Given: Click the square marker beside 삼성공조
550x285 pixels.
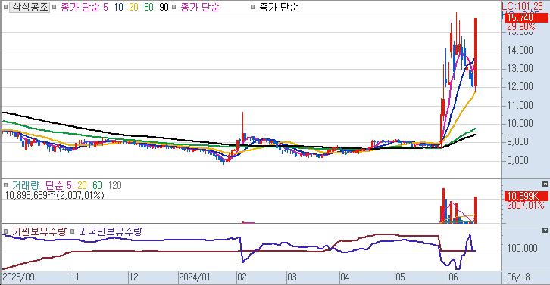Looking at the screenshot, I should pos(5,7).
